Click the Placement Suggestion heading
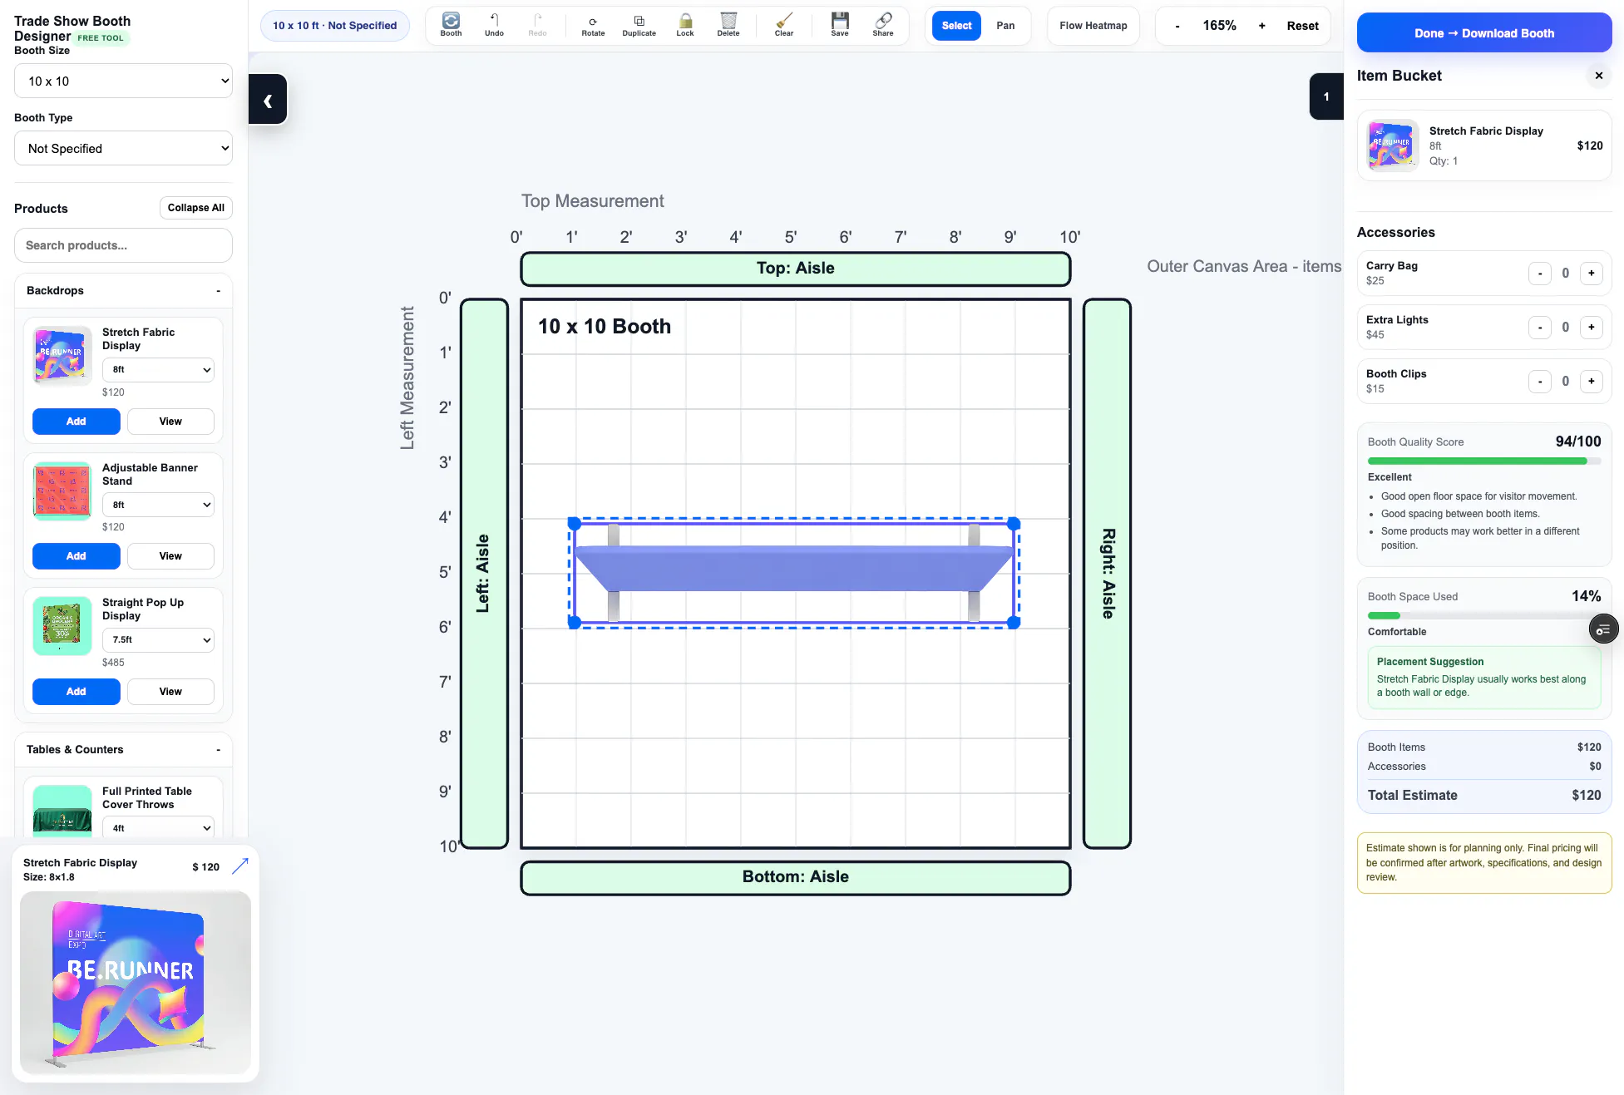The image size is (1624, 1095). click(1429, 662)
